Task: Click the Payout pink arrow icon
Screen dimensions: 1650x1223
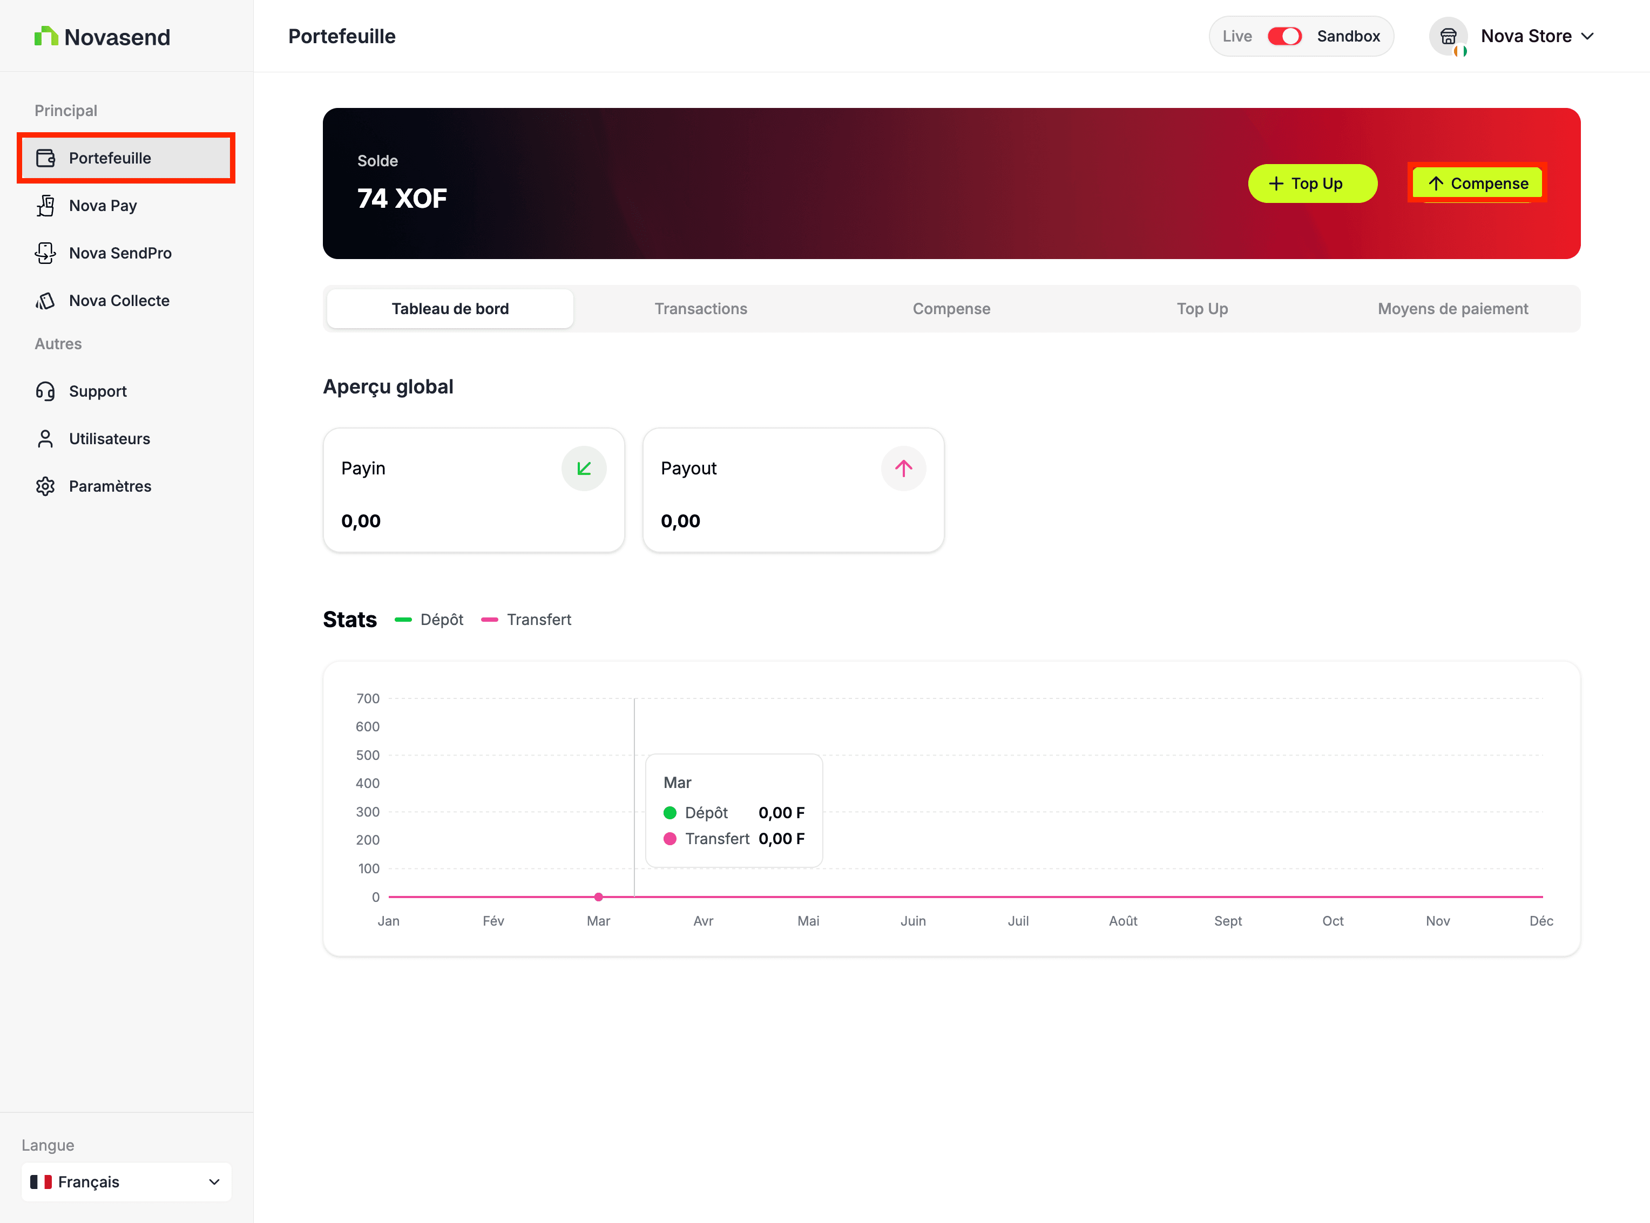Action: point(903,468)
